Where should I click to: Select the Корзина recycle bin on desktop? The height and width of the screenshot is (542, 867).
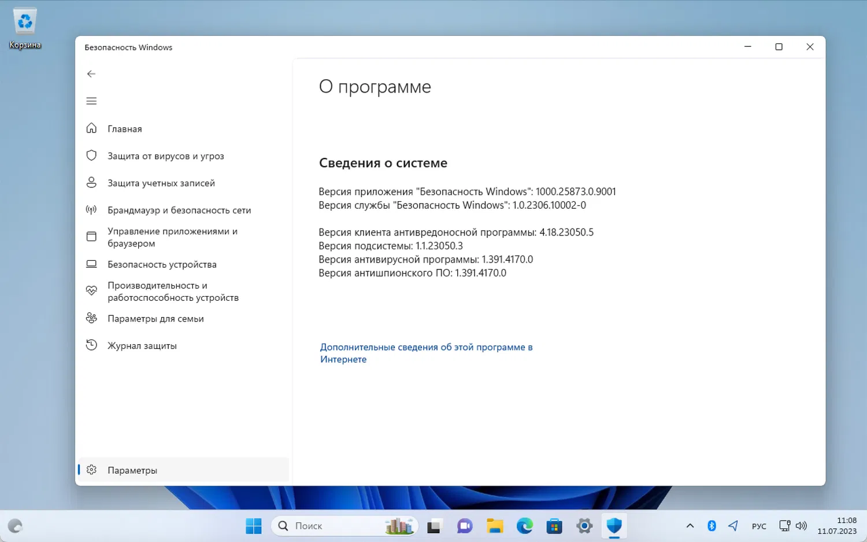tap(25, 28)
